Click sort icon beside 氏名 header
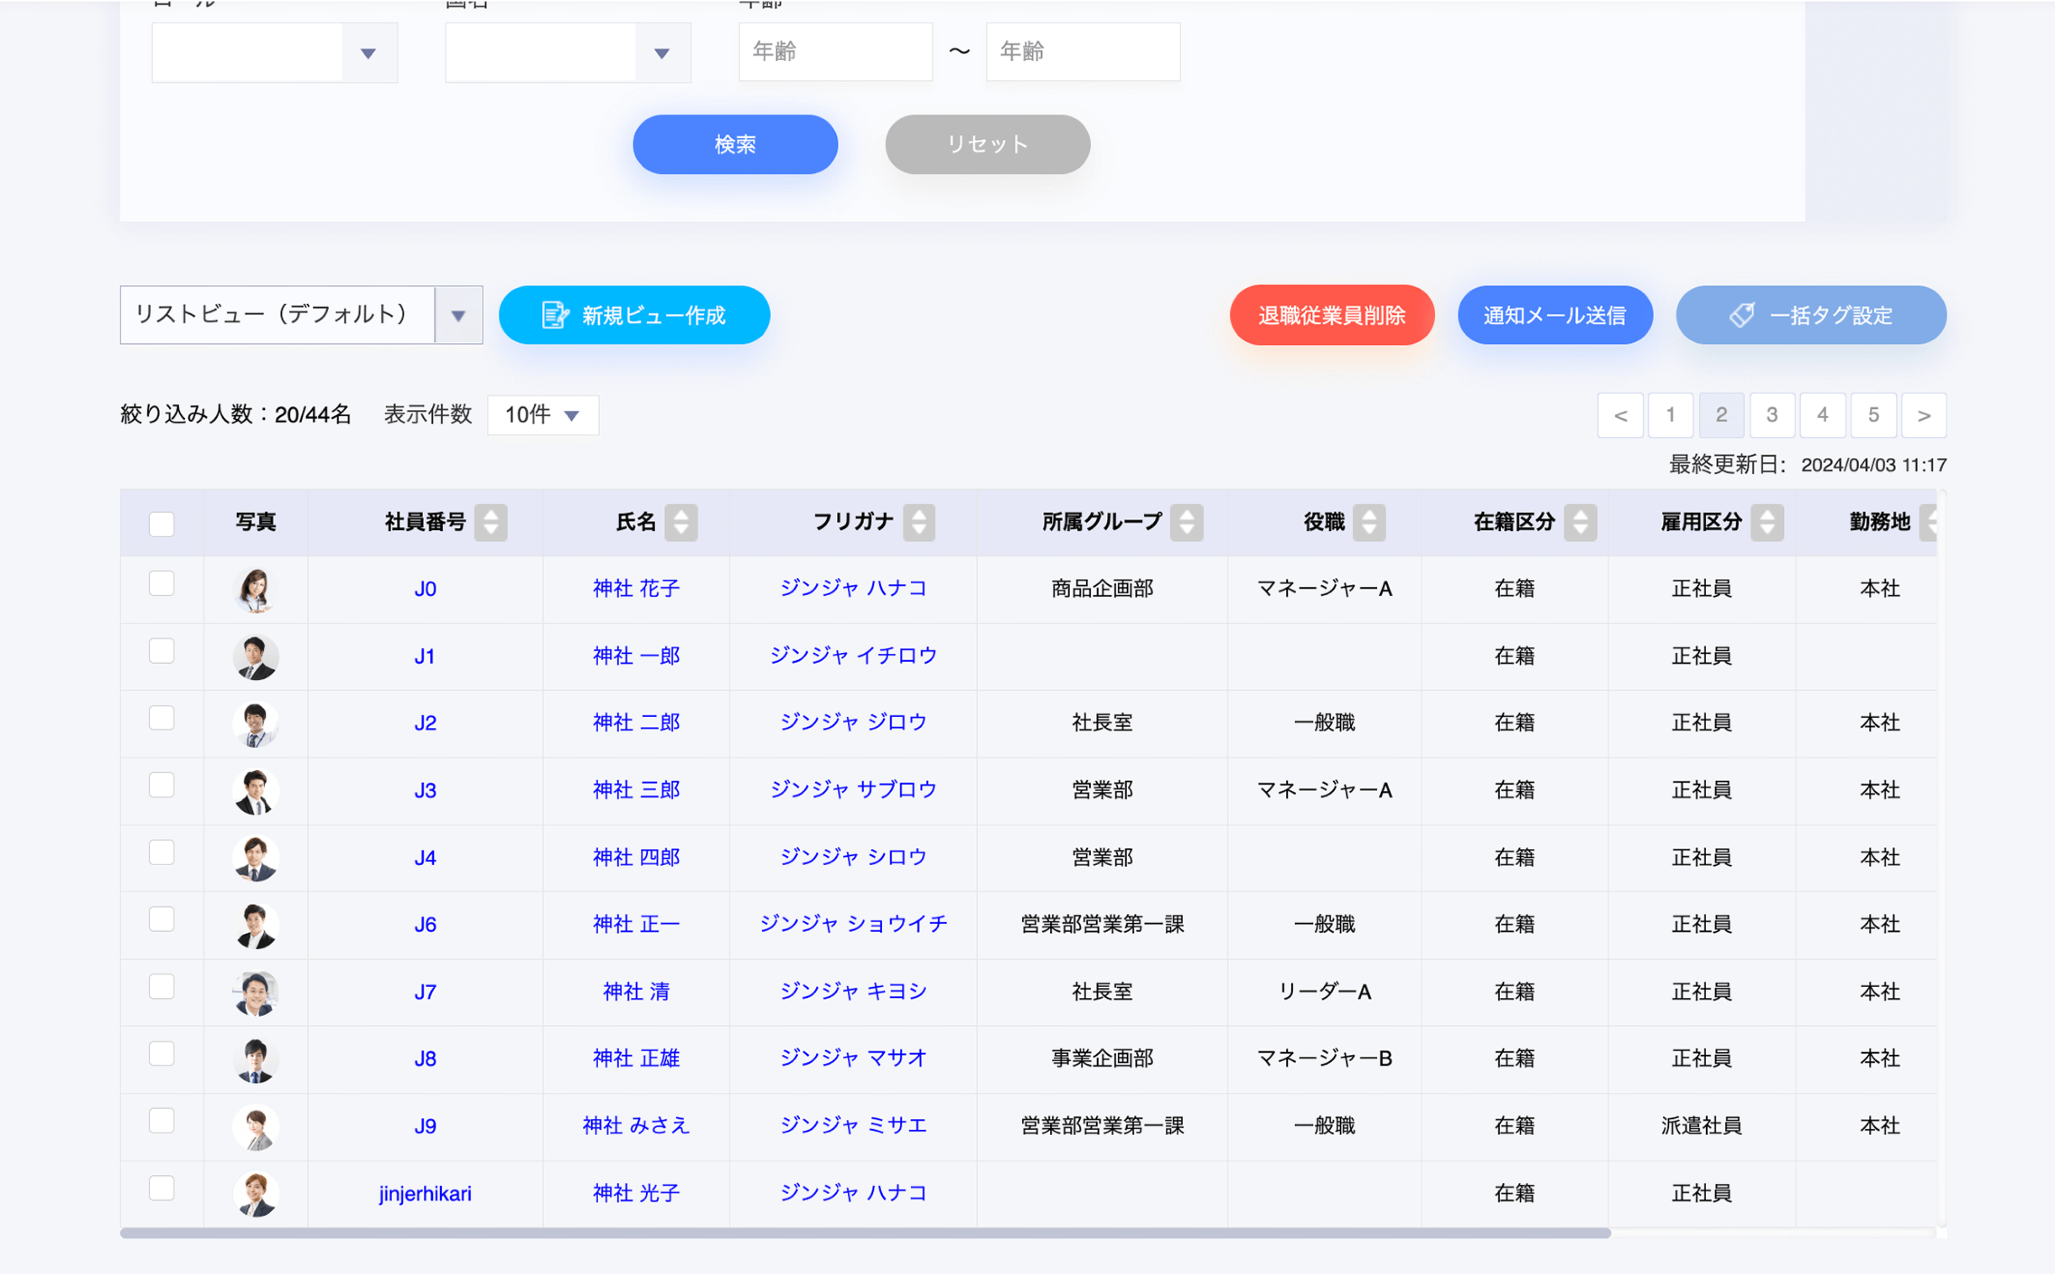Screen dimensions: 2055x1274 pos(680,521)
